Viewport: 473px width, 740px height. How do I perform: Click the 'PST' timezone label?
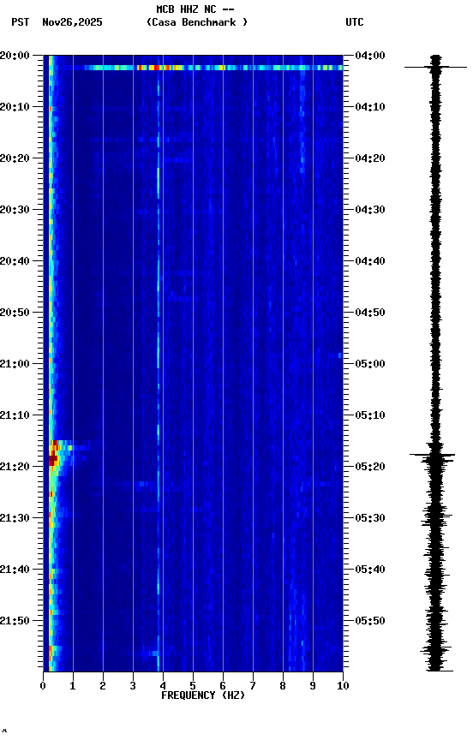(x=20, y=22)
